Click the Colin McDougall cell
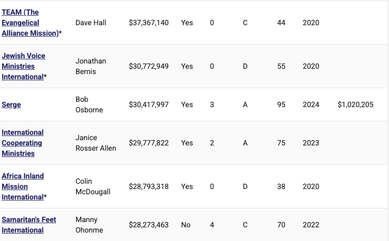Screen dimensions: 389x241 coord(93,186)
